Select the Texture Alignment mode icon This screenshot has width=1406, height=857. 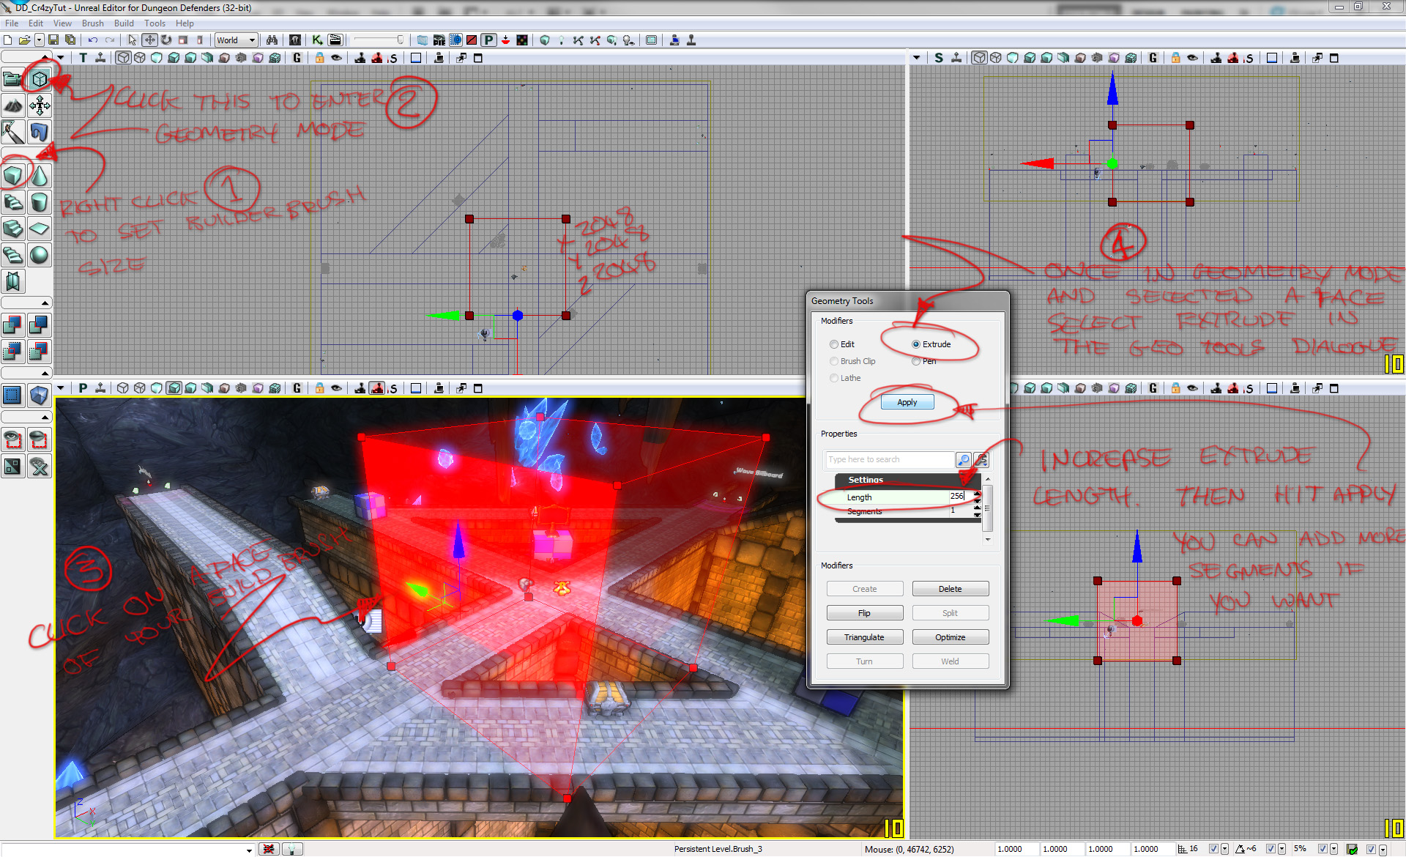[x=40, y=107]
